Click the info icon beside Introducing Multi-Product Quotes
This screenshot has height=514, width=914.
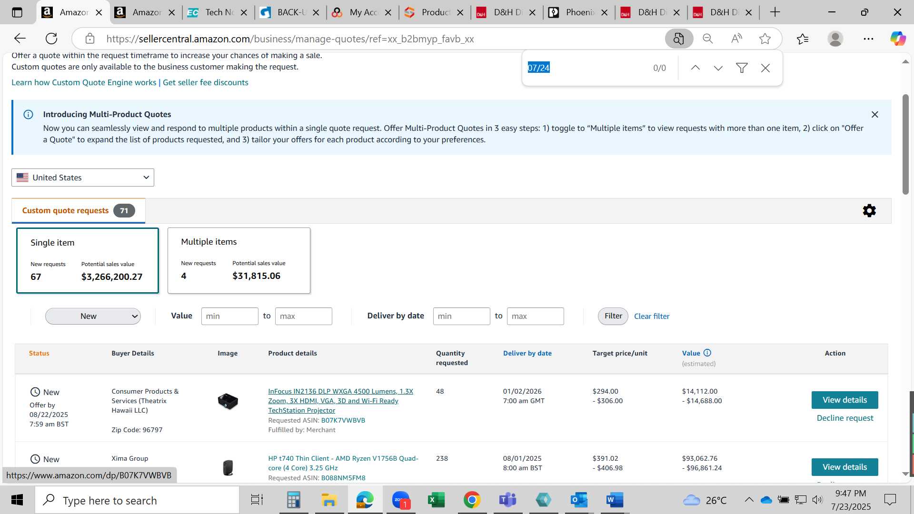tap(28, 114)
